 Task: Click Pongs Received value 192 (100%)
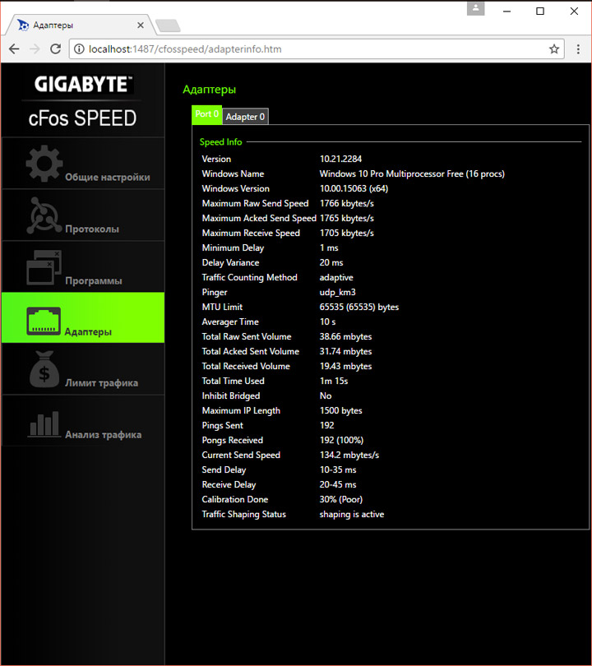coord(341,441)
